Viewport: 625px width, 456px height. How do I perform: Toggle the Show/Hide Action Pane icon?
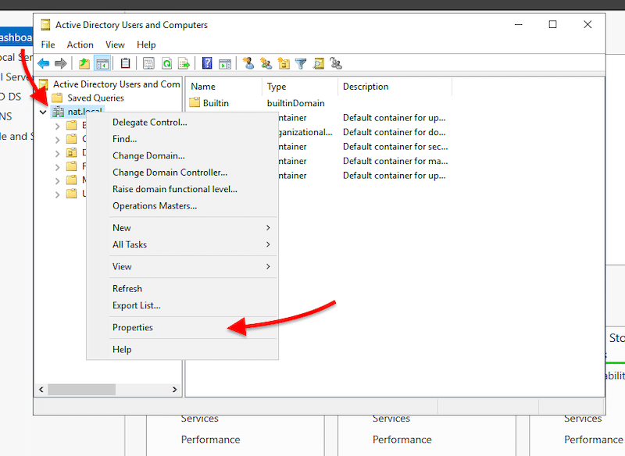point(225,63)
